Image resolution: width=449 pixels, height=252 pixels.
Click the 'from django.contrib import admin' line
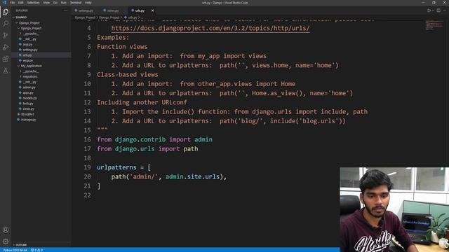click(x=154, y=139)
